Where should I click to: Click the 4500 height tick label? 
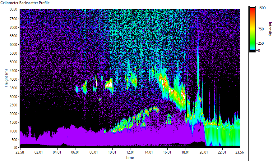tap(13, 71)
